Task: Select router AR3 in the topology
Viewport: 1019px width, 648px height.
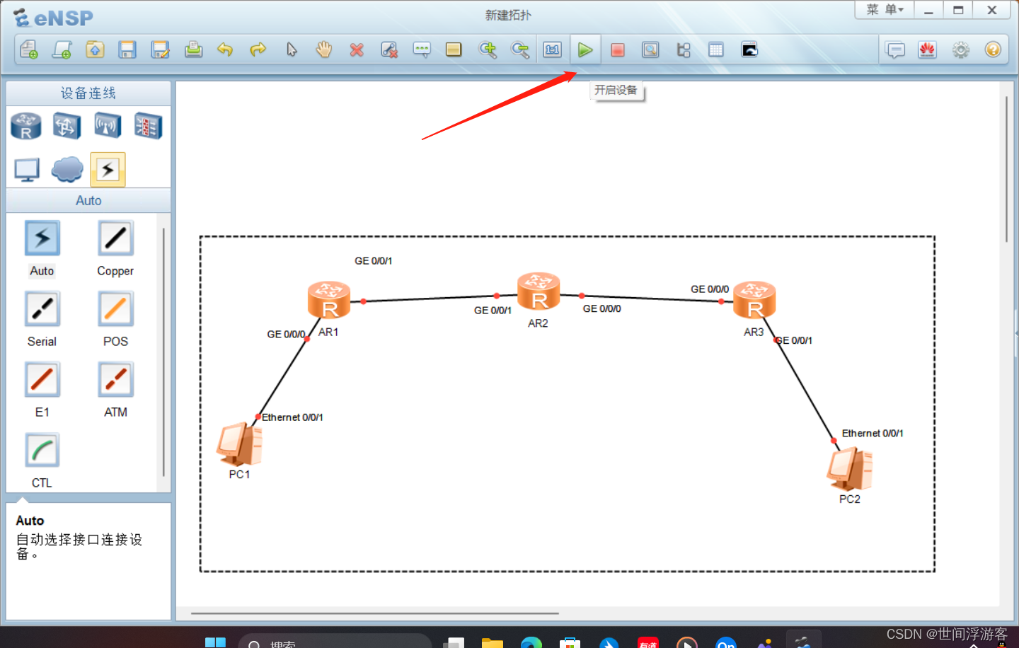Action: tap(754, 300)
